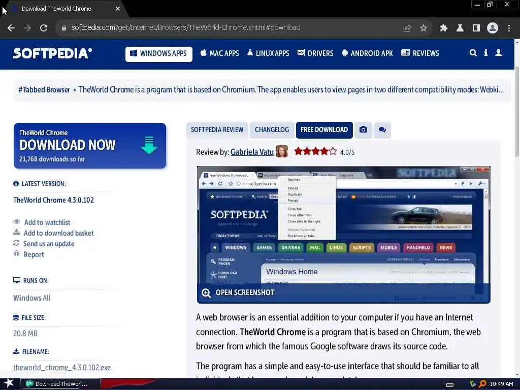Open the Chrome profile avatar
The height and width of the screenshot is (390, 520).
coord(493,28)
